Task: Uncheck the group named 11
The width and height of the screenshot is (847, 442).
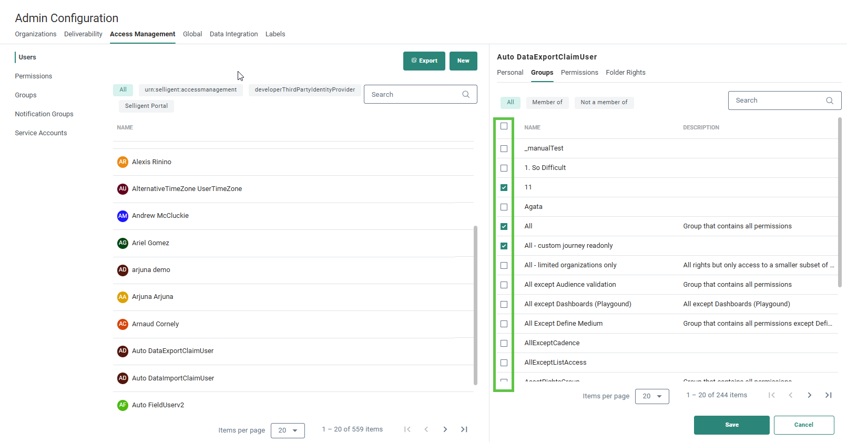Action: tap(504, 188)
